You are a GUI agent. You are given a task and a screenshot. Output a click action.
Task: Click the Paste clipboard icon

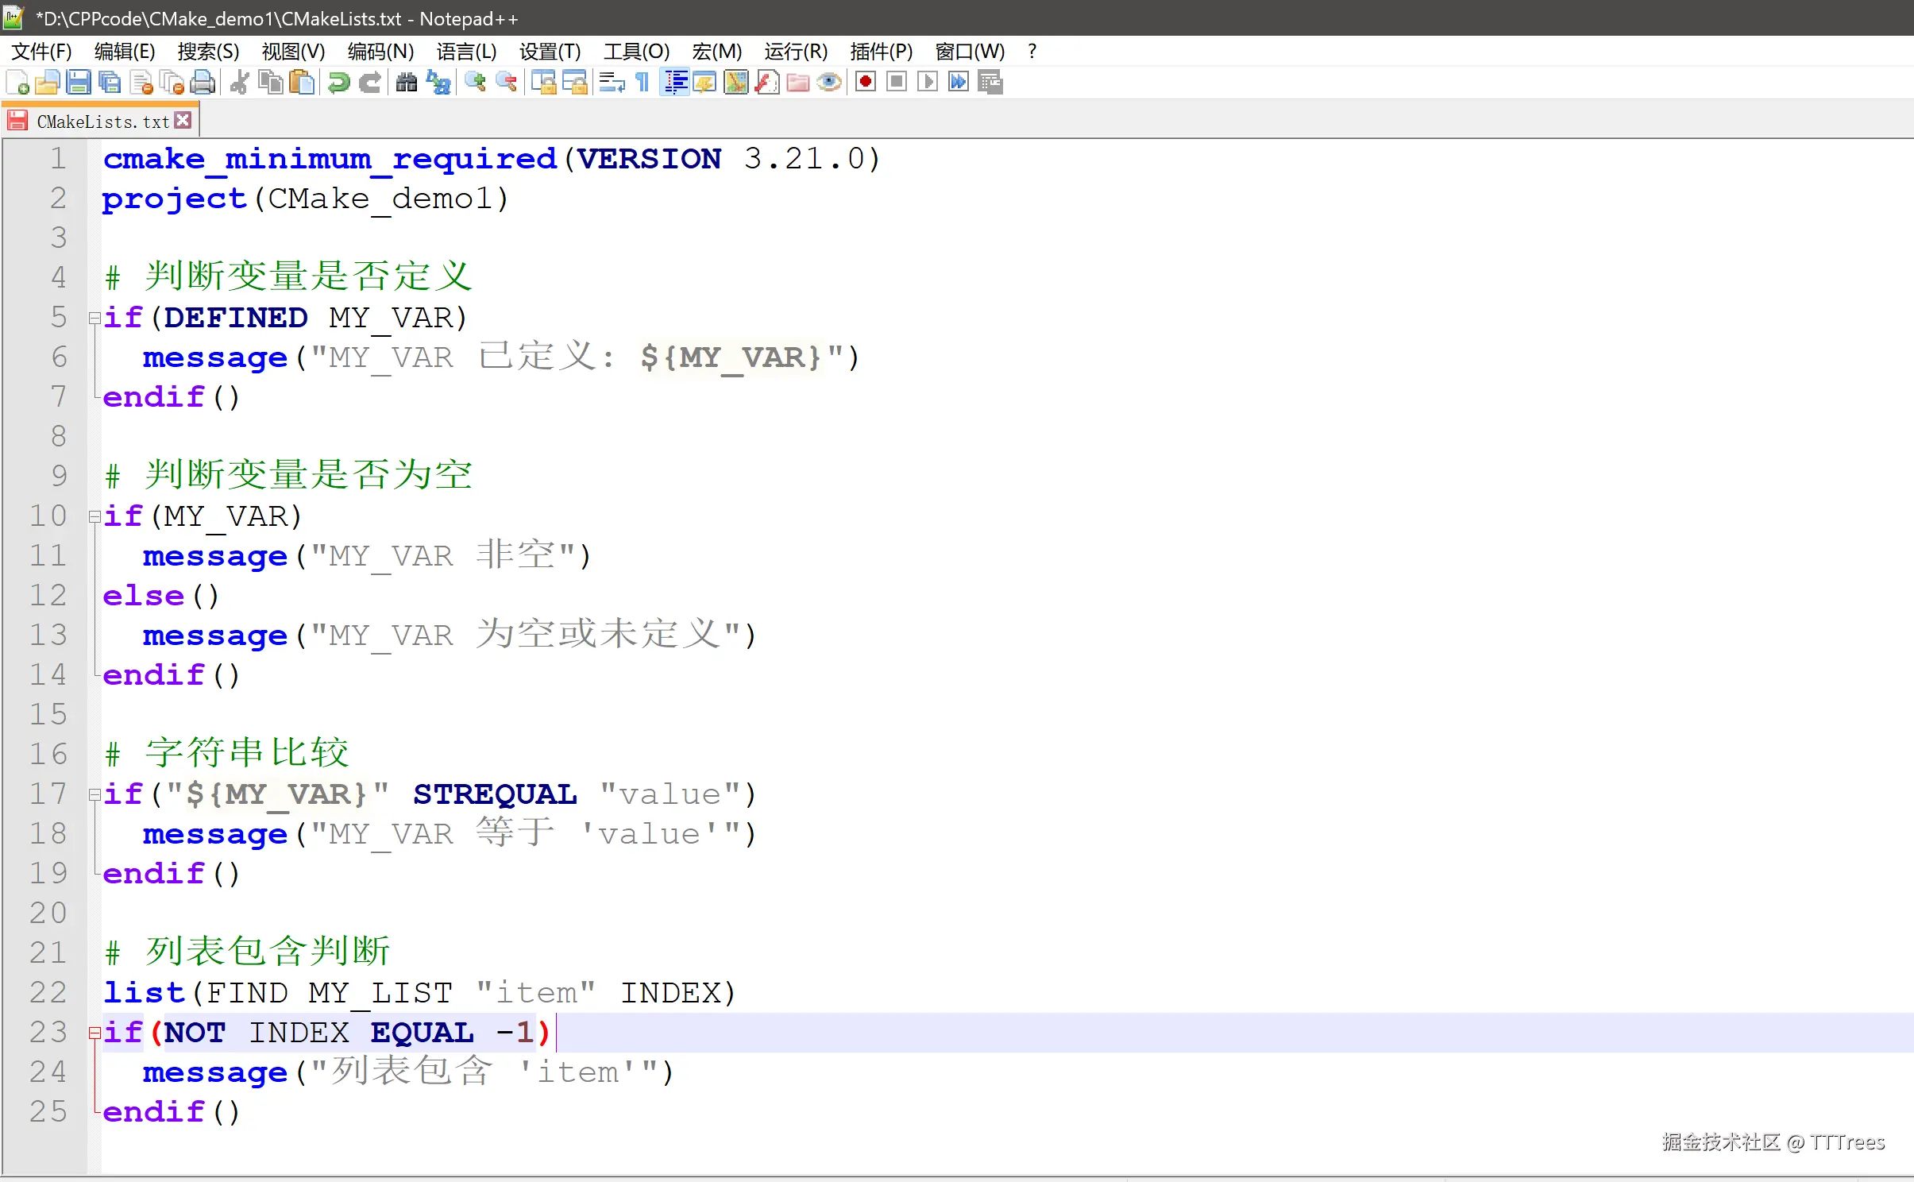pyautogui.click(x=302, y=82)
